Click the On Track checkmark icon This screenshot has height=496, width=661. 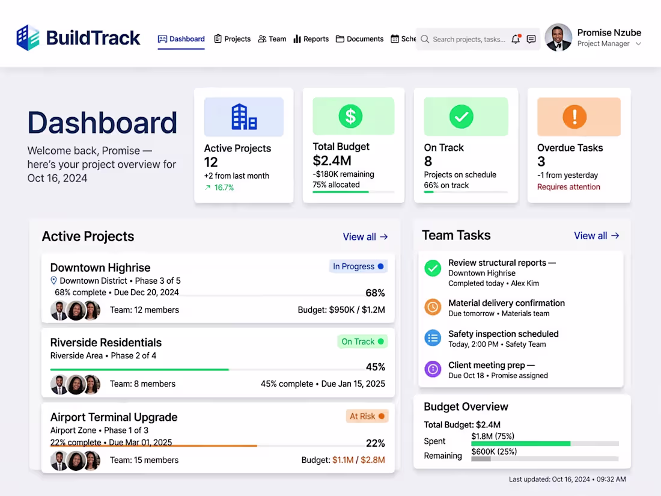pyautogui.click(x=461, y=117)
